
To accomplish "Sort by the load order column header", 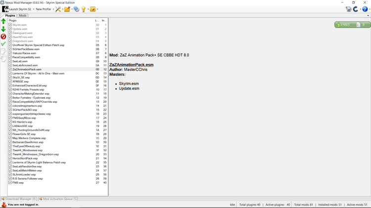I will tap(97, 21).
